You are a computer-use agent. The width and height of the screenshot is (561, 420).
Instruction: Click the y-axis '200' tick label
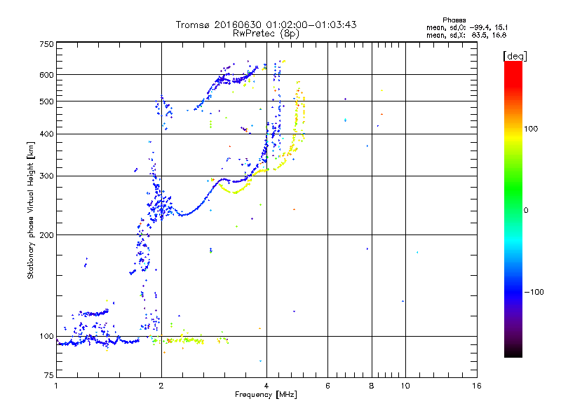tap(46, 235)
